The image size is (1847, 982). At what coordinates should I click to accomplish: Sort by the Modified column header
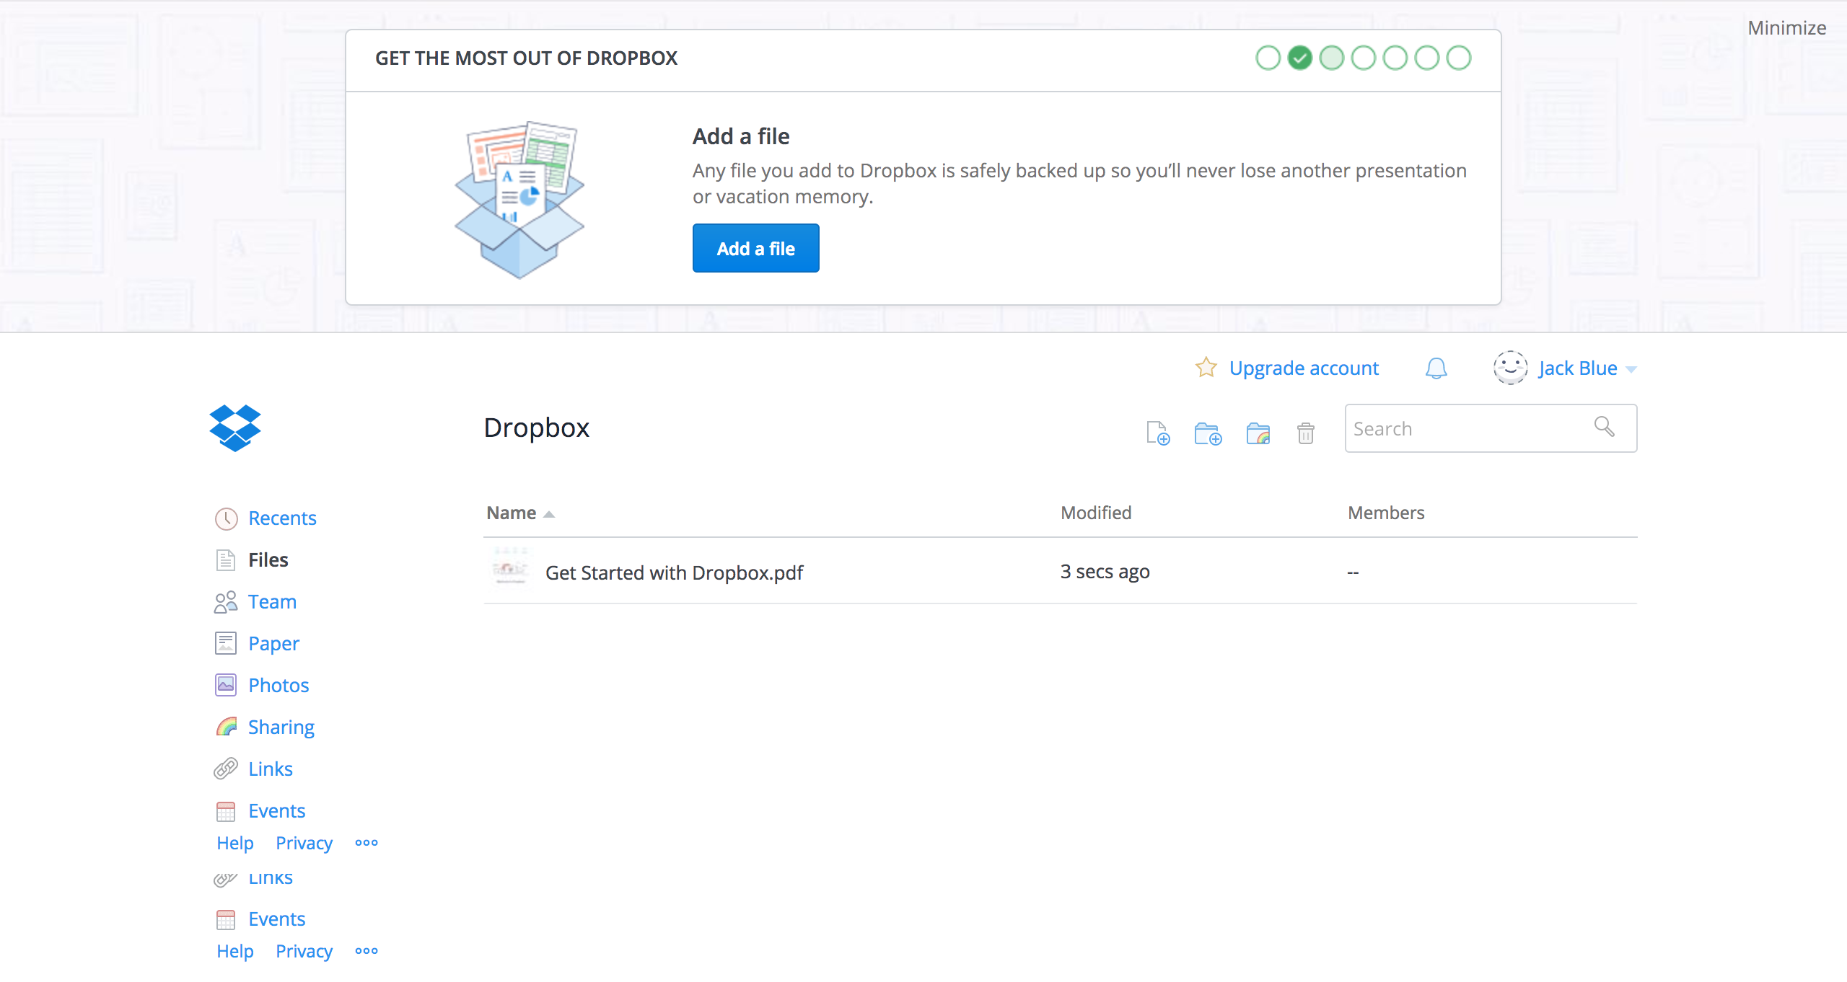coord(1096,513)
